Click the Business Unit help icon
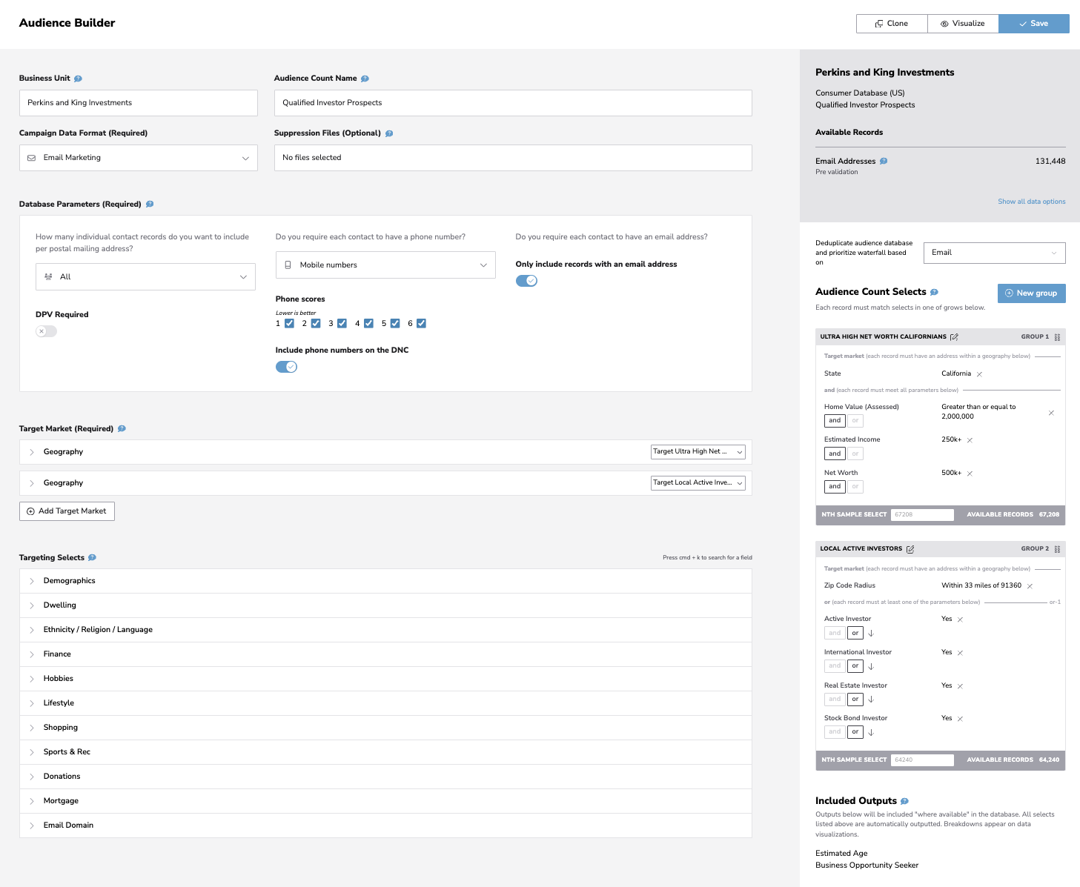The image size is (1080, 887). [x=78, y=79]
